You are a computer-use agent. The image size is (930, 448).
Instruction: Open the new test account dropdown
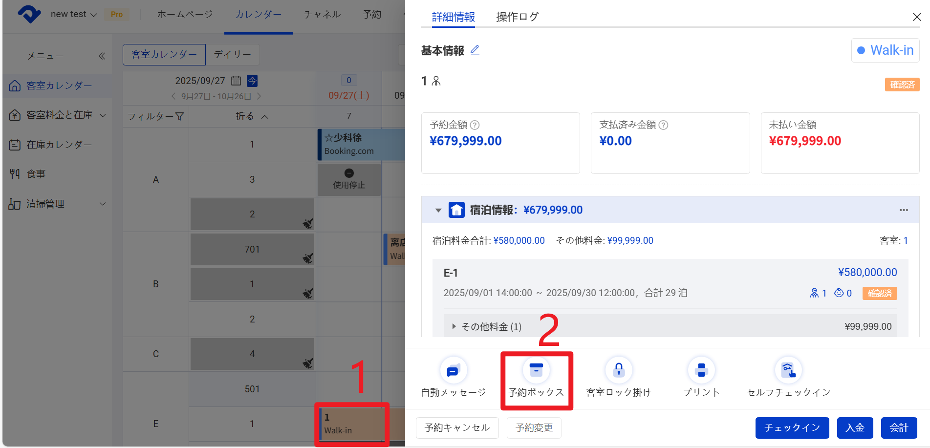point(73,14)
